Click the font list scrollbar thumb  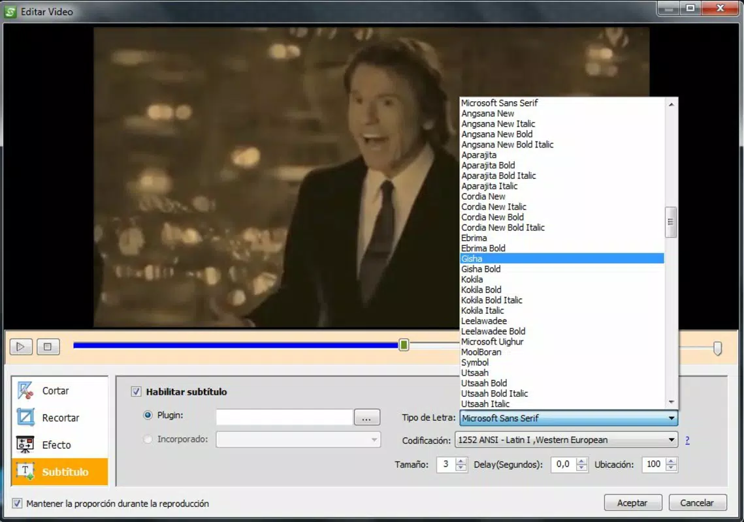click(x=671, y=222)
